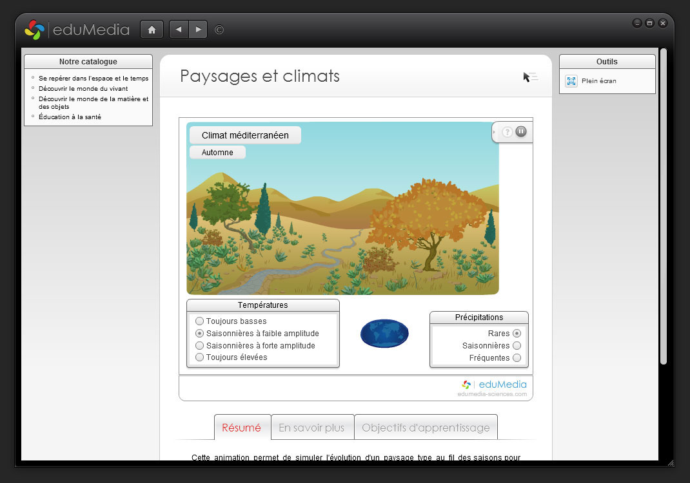Select 'Saisonnières à forte amplitude' option

pos(200,346)
